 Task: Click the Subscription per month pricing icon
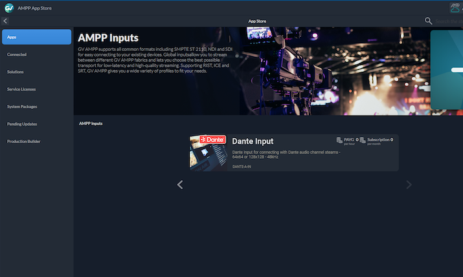(x=363, y=140)
